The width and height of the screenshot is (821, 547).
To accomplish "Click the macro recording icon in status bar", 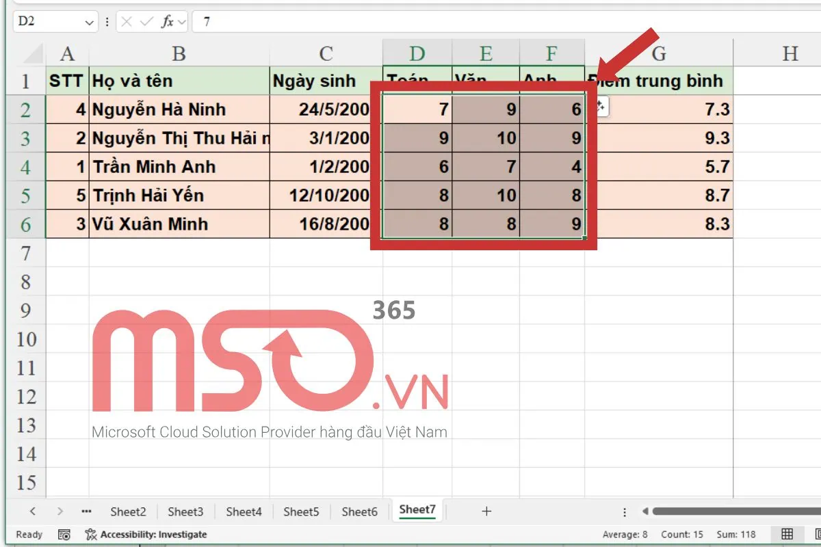I will coord(64,534).
